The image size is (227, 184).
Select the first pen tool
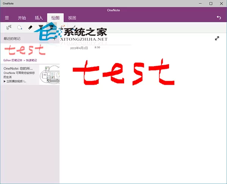coord(41,27)
